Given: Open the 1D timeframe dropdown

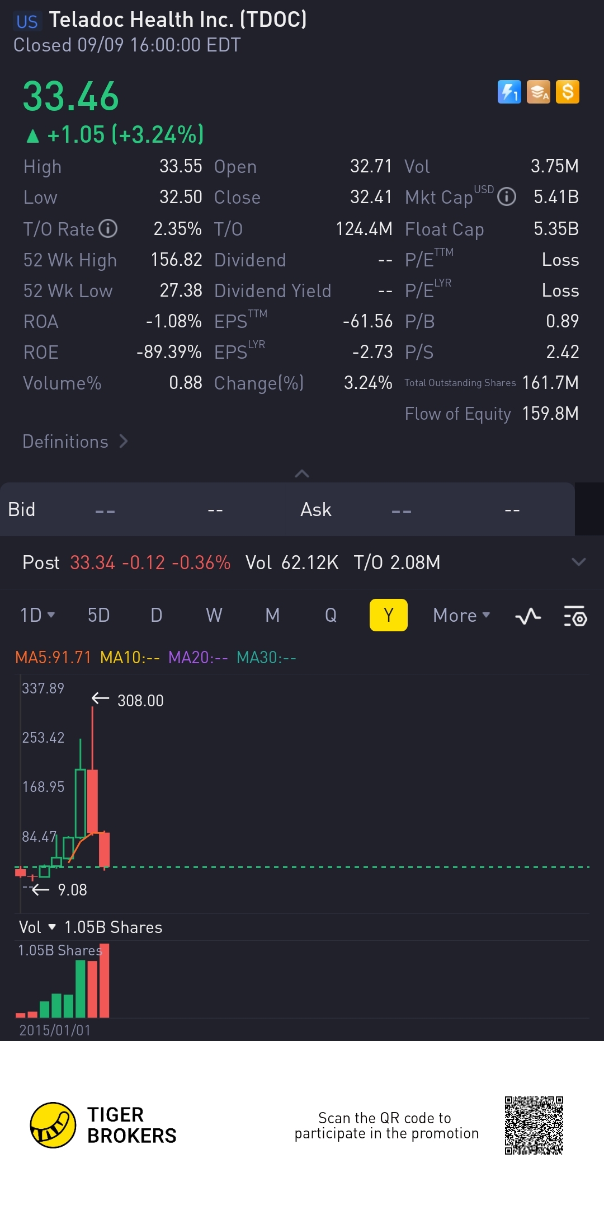Looking at the screenshot, I should [37, 615].
